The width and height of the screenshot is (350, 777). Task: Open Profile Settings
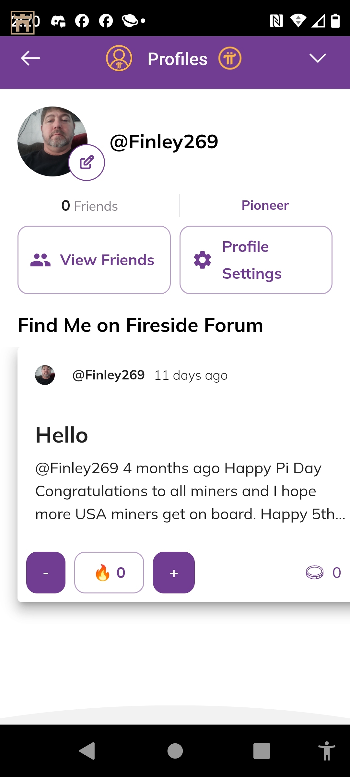pyautogui.click(x=256, y=260)
